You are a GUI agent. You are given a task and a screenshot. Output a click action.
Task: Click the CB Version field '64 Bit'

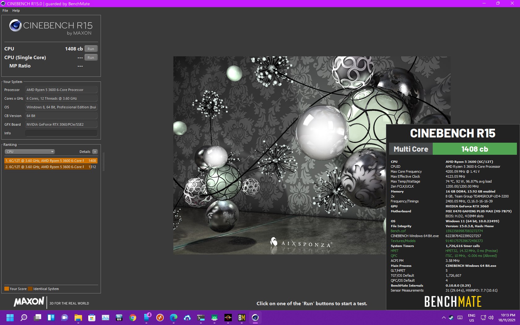pyautogui.click(x=61, y=116)
